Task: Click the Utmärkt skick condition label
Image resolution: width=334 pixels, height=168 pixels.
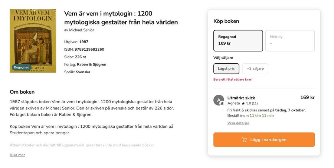Action: click(241, 98)
